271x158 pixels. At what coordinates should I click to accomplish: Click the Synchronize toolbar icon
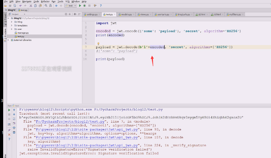click(15, 6)
